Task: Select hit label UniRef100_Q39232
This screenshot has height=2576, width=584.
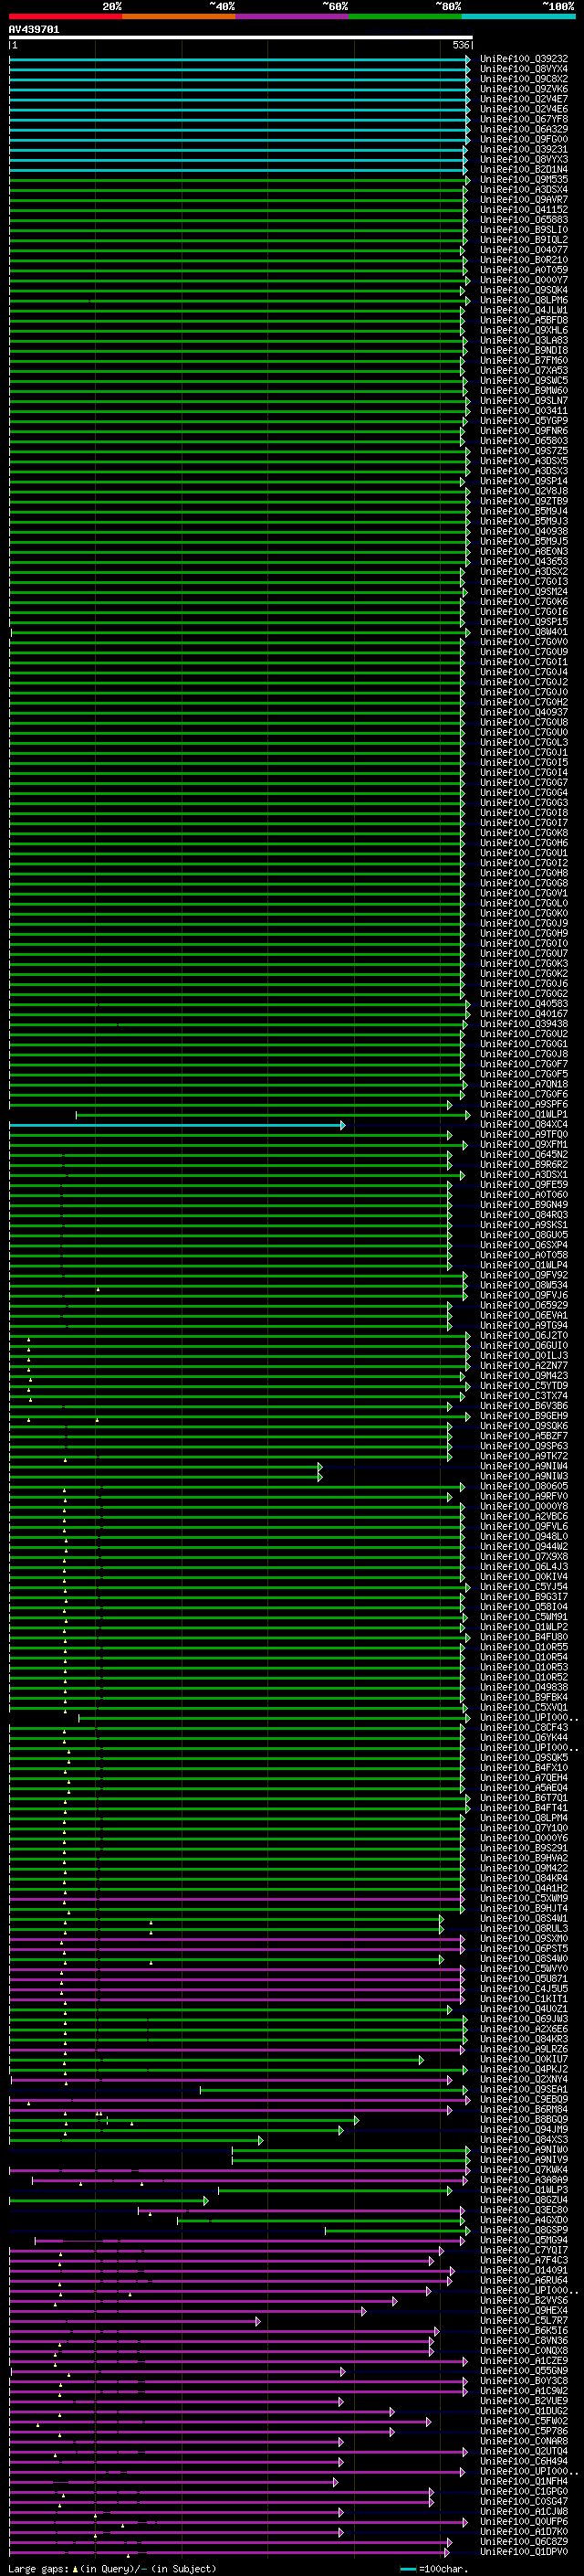Action: [524, 59]
